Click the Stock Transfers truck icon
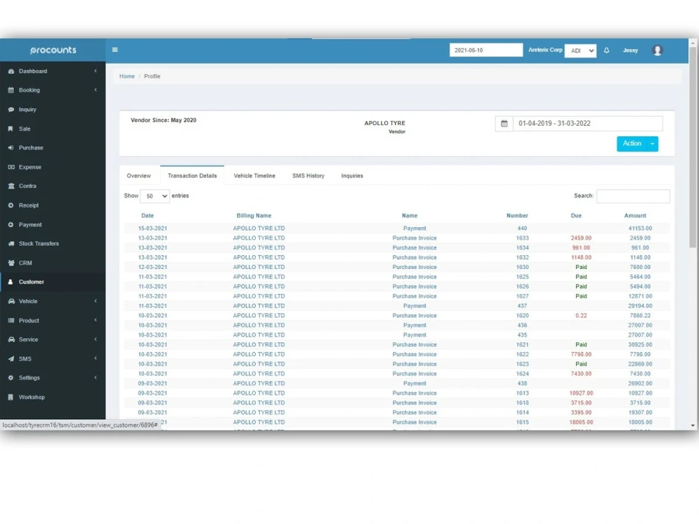Viewport: 699px width, 524px height. pos(11,244)
